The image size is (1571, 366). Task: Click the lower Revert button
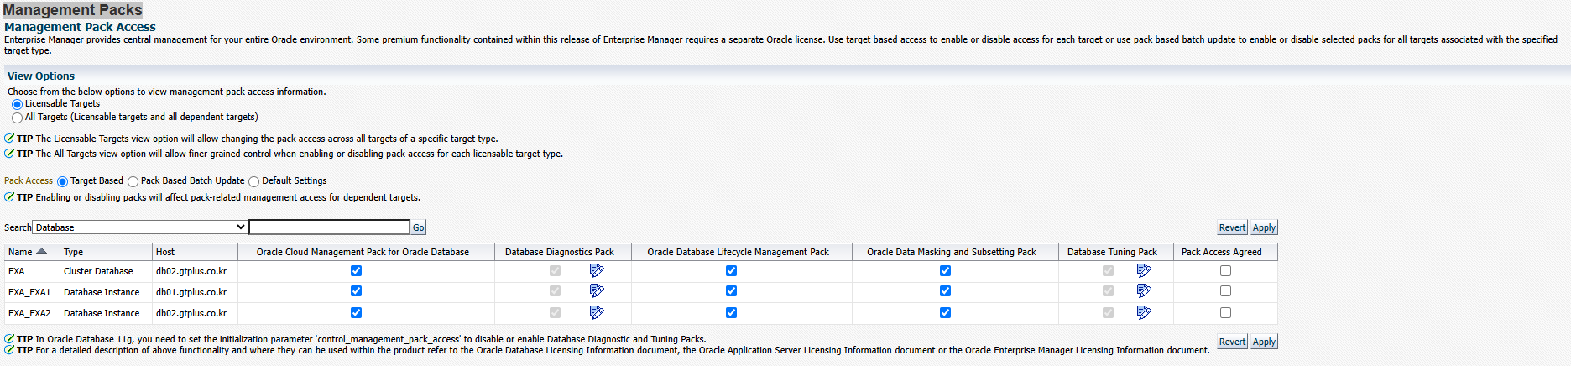pyautogui.click(x=1232, y=342)
